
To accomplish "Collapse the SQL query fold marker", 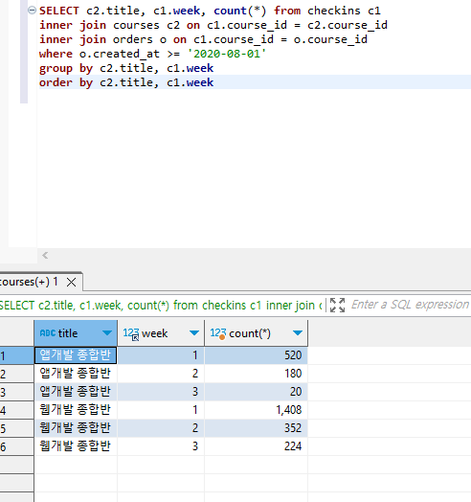I will [x=32, y=11].
